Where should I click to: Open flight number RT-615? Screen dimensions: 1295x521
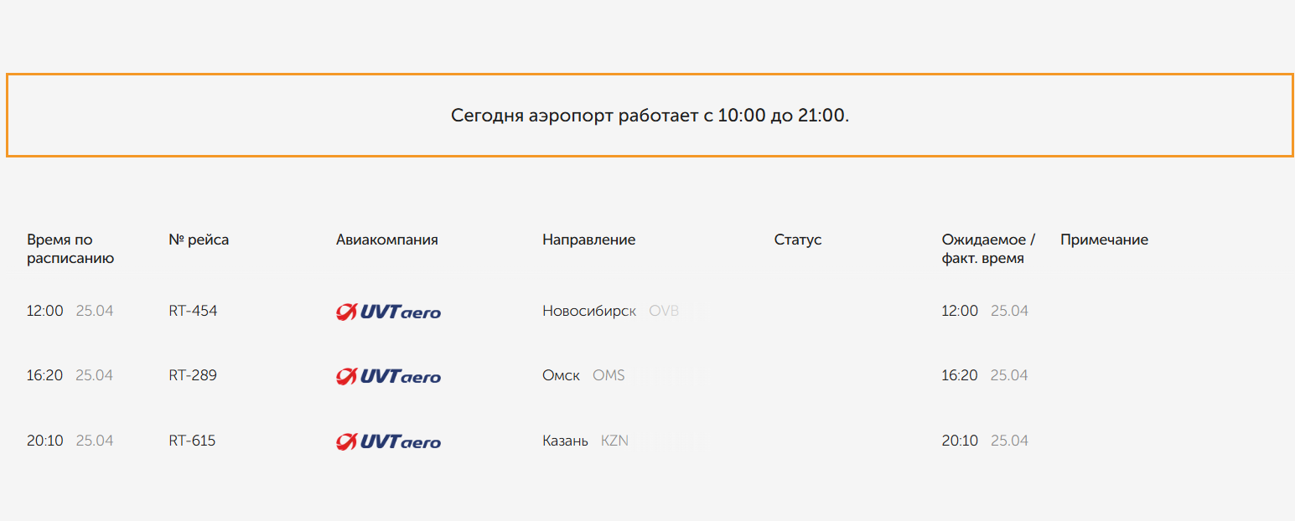192,441
